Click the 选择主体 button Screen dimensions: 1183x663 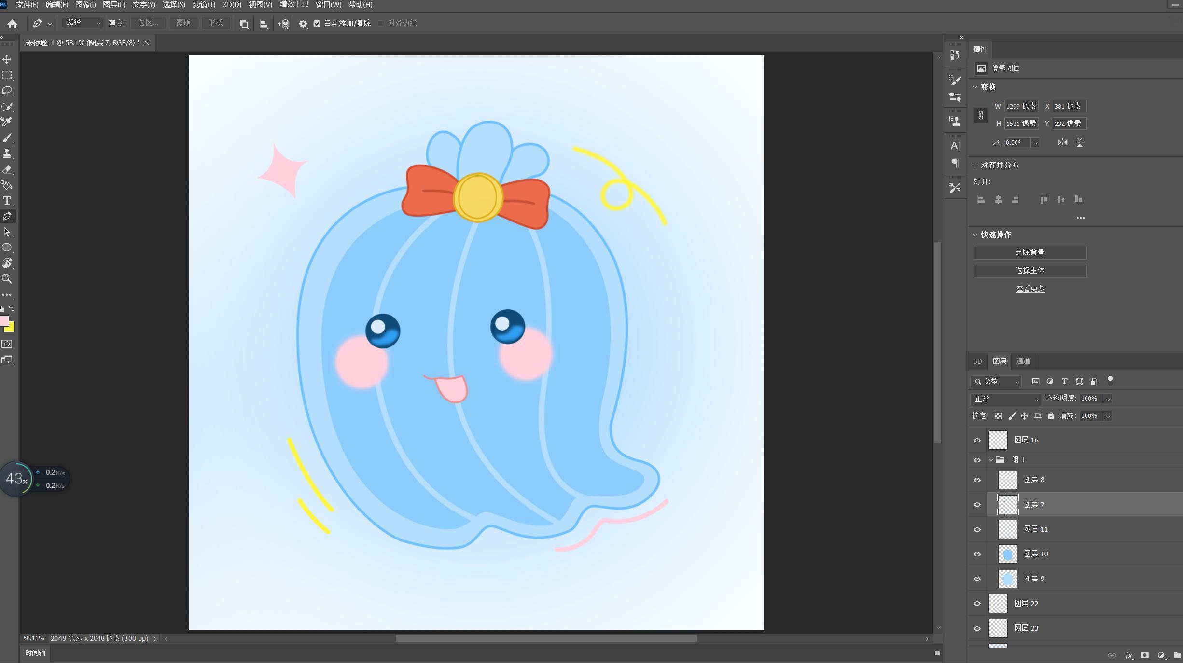tap(1030, 271)
